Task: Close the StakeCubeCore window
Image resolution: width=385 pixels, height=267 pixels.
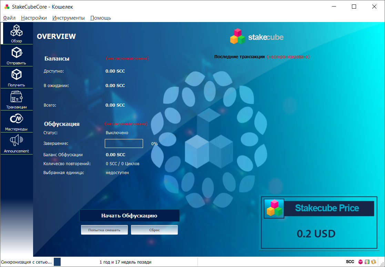Action: pos(374,7)
